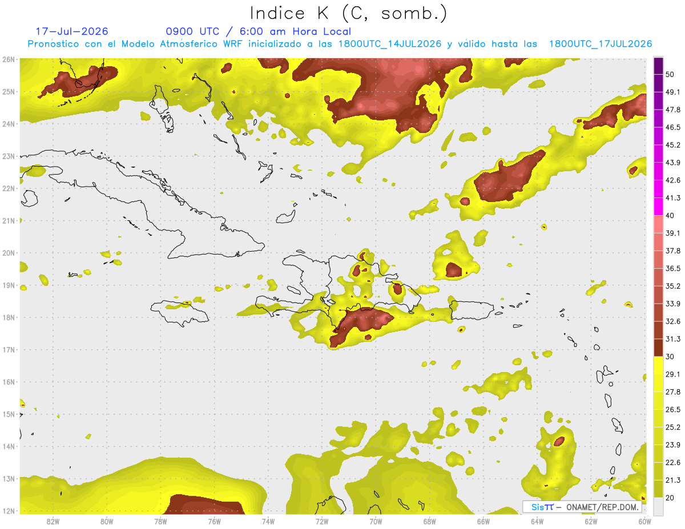Image resolution: width=685 pixels, height=529 pixels.
Task: Click the dark brown color bar segment above 30
Action: pyautogui.click(x=658, y=348)
